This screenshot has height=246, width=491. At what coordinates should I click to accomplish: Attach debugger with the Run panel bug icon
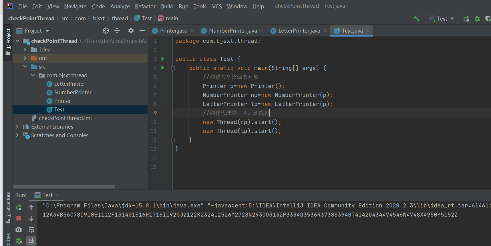19,241
